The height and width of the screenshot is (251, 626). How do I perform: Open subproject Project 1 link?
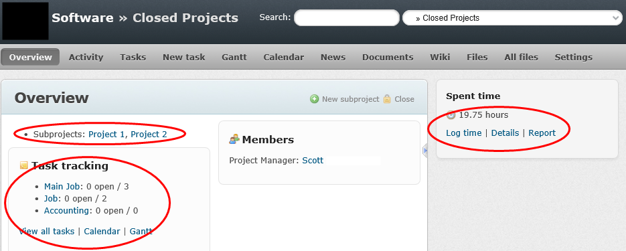click(x=106, y=134)
